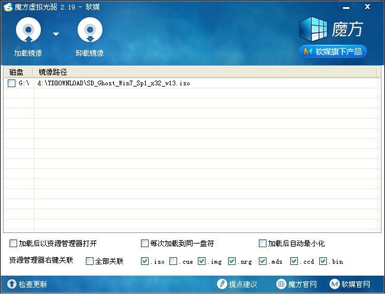This screenshot has height=294, width=385.
Task: Check the 全部关联 checkbox
Action: click(89, 261)
